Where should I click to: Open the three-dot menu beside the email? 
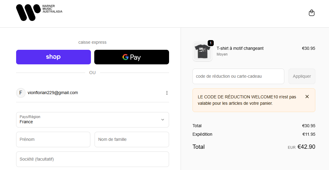click(x=167, y=93)
